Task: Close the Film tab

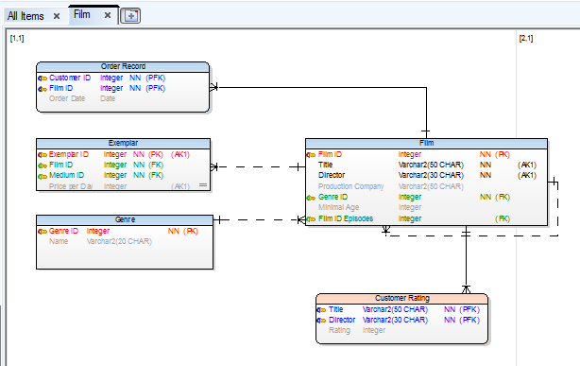Action: click(108, 15)
